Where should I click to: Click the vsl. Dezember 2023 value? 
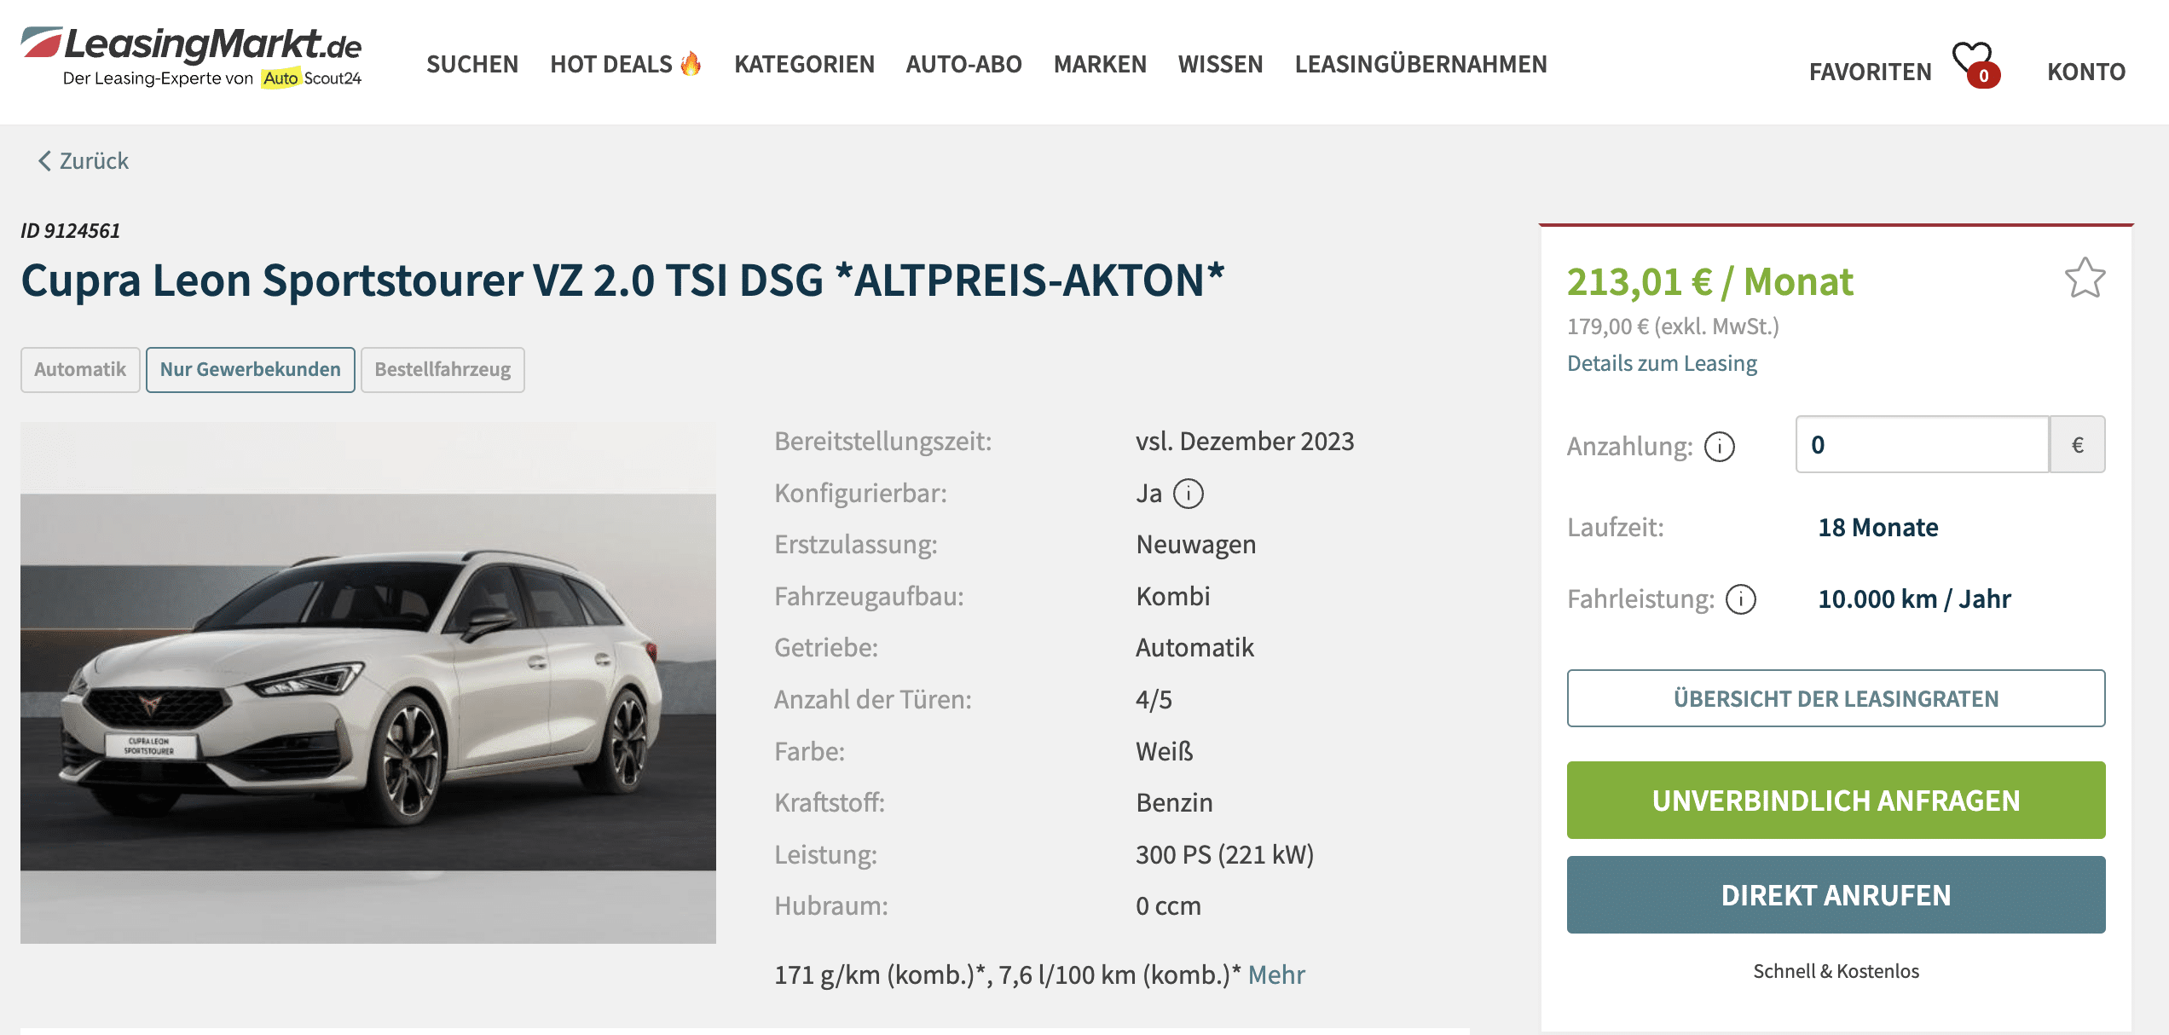point(1245,442)
